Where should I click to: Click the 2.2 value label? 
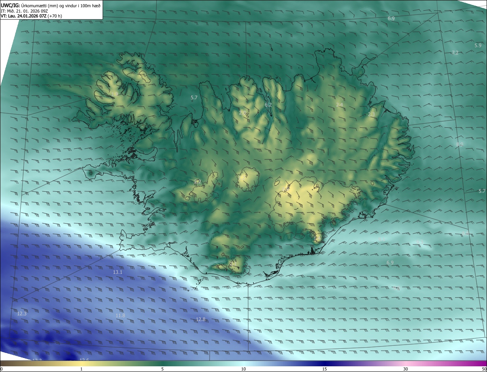pyautogui.click(x=197, y=181)
